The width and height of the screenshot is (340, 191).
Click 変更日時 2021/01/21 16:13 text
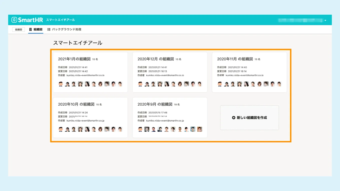(x=152, y=71)
